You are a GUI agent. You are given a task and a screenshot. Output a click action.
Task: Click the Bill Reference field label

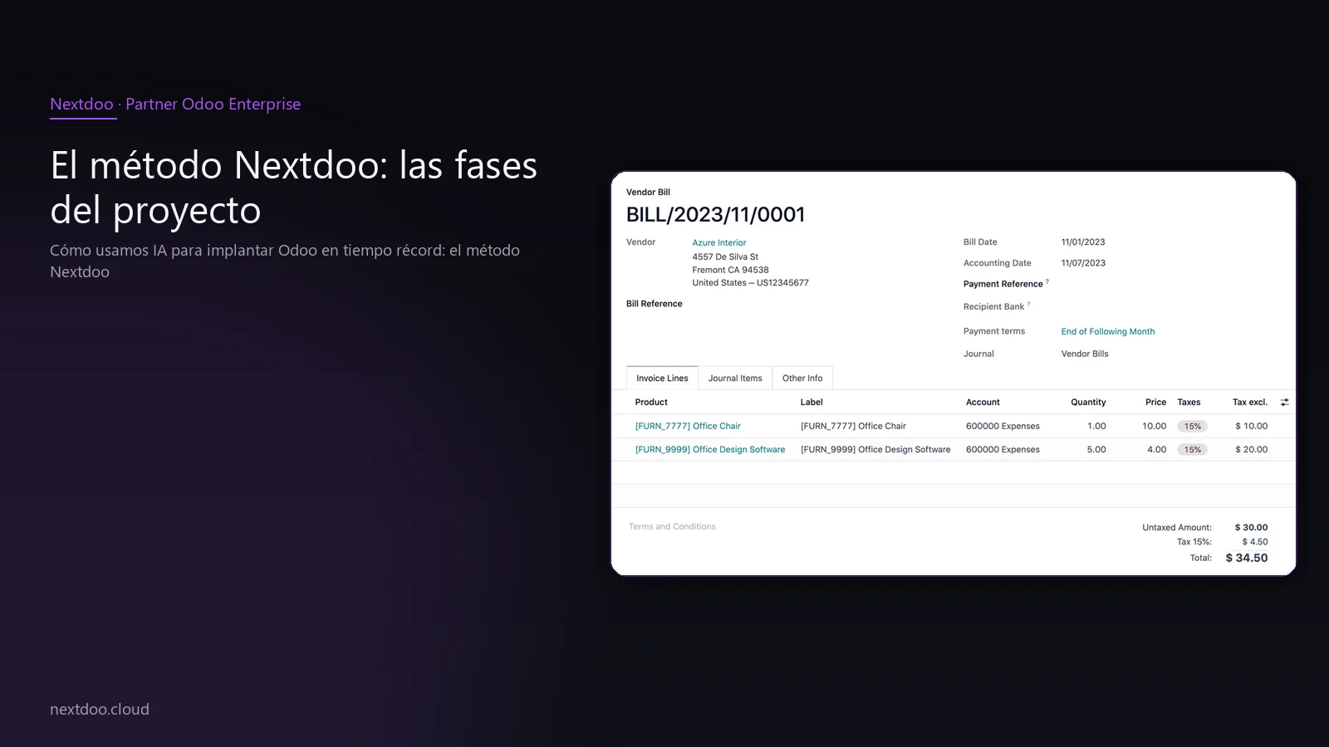654,304
